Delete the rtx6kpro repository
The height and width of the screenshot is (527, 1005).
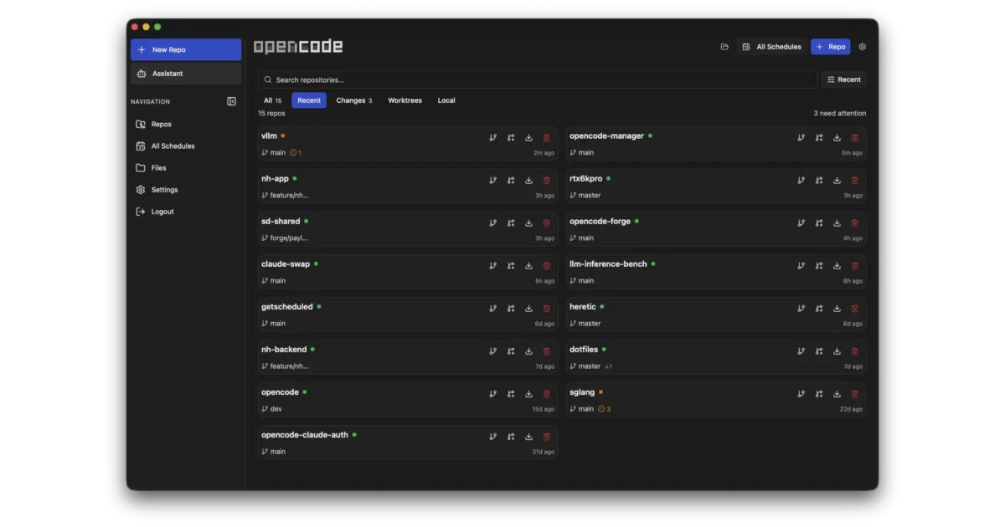coord(855,181)
